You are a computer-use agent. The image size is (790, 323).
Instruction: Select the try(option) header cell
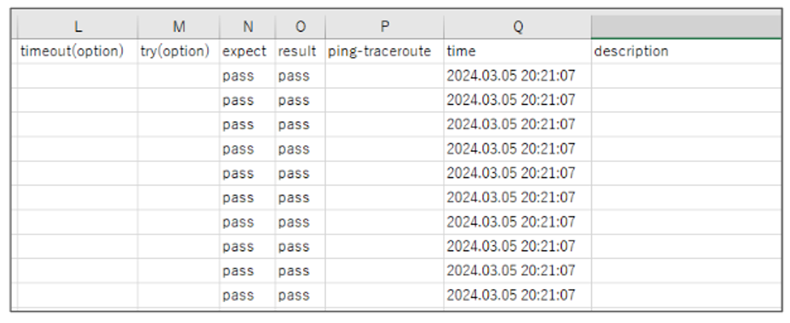click(x=179, y=51)
